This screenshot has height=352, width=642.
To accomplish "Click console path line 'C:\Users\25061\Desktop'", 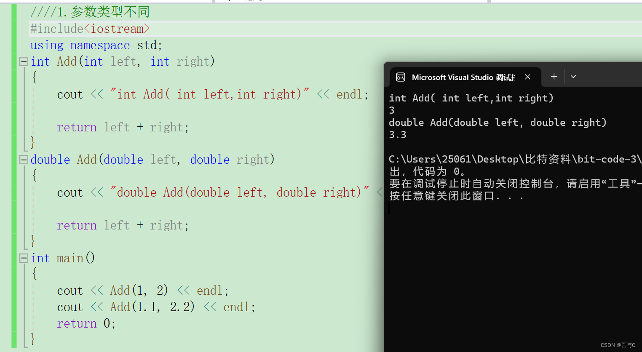I will click(x=515, y=159).
